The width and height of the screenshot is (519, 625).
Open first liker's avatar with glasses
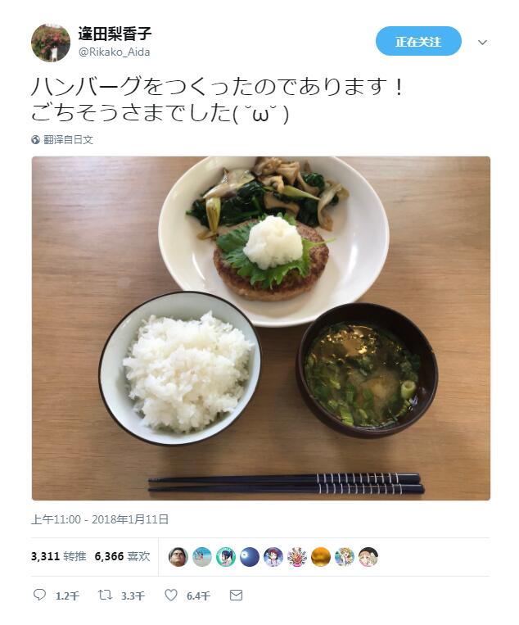(x=178, y=557)
